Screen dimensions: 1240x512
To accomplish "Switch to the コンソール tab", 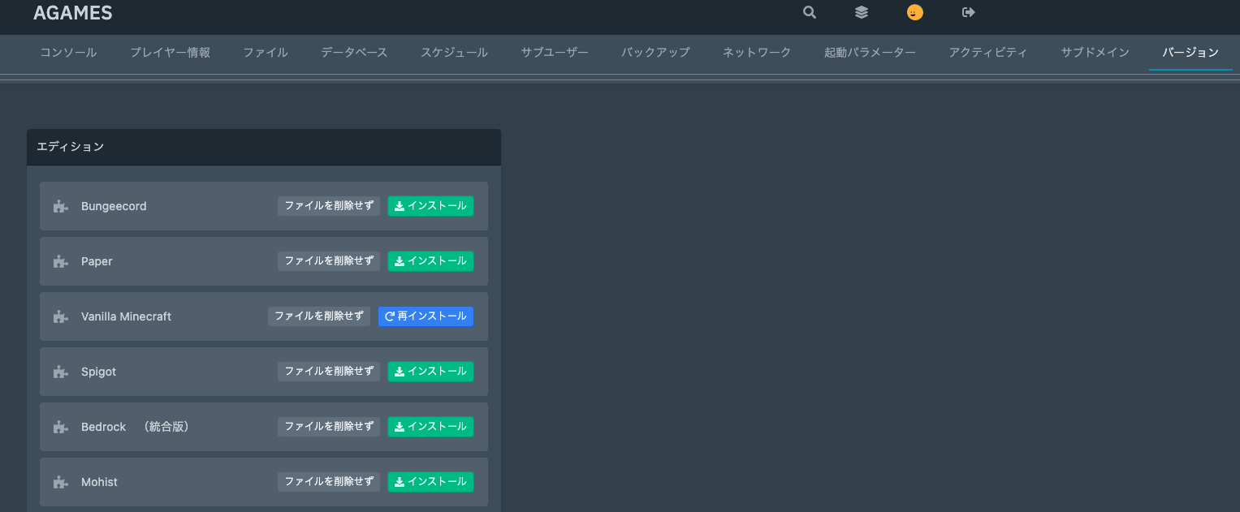I will coord(68,52).
